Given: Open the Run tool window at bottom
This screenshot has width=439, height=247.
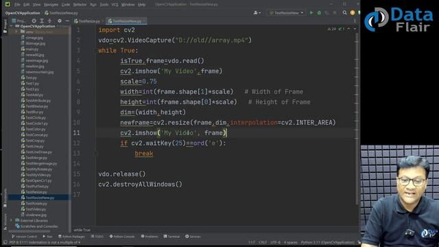Looking at the screenshot, I should 47,237.
